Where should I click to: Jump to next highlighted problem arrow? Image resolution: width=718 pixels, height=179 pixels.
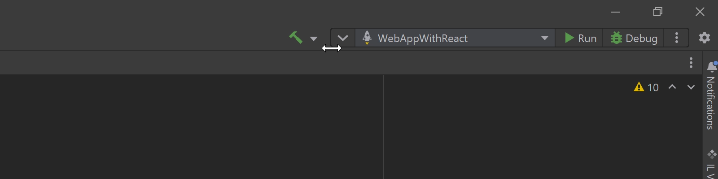(691, 87)
